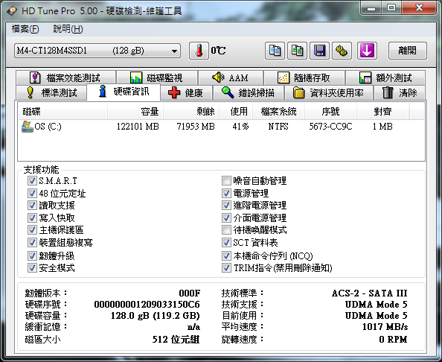Click the 122101 MB capacity cell
The image size is (442, 362).
[138, 127]
